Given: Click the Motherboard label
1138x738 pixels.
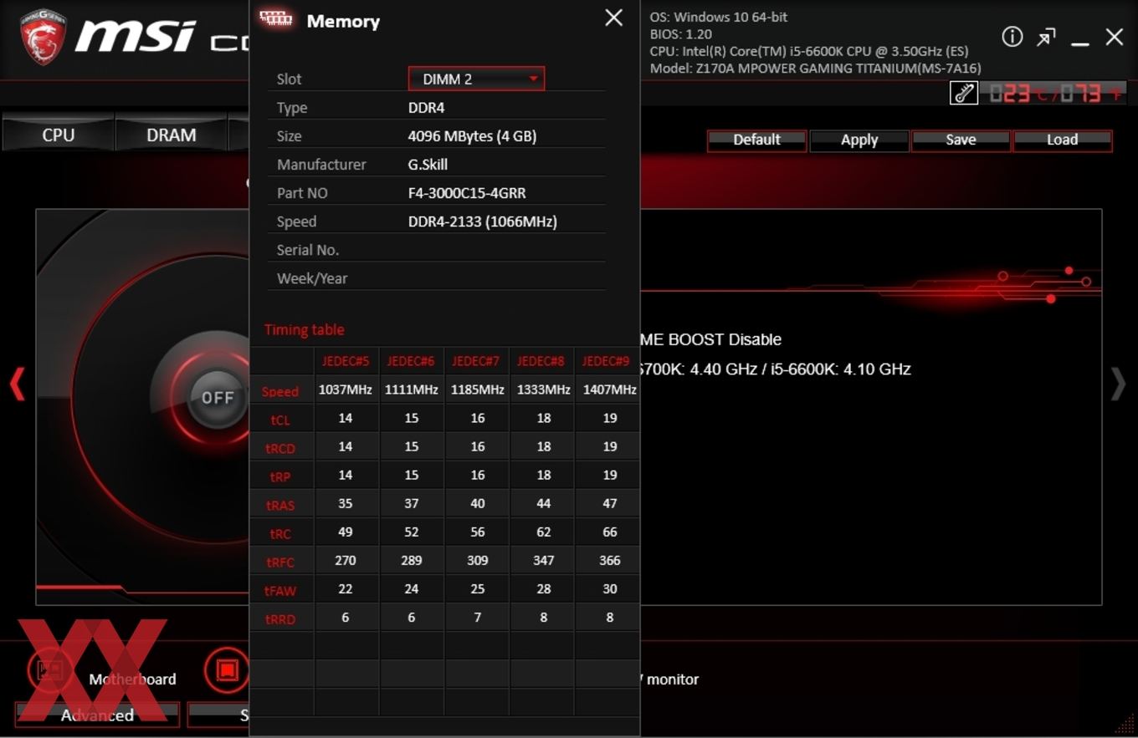Looking at the screenshot, I should (x=132, y=679).
